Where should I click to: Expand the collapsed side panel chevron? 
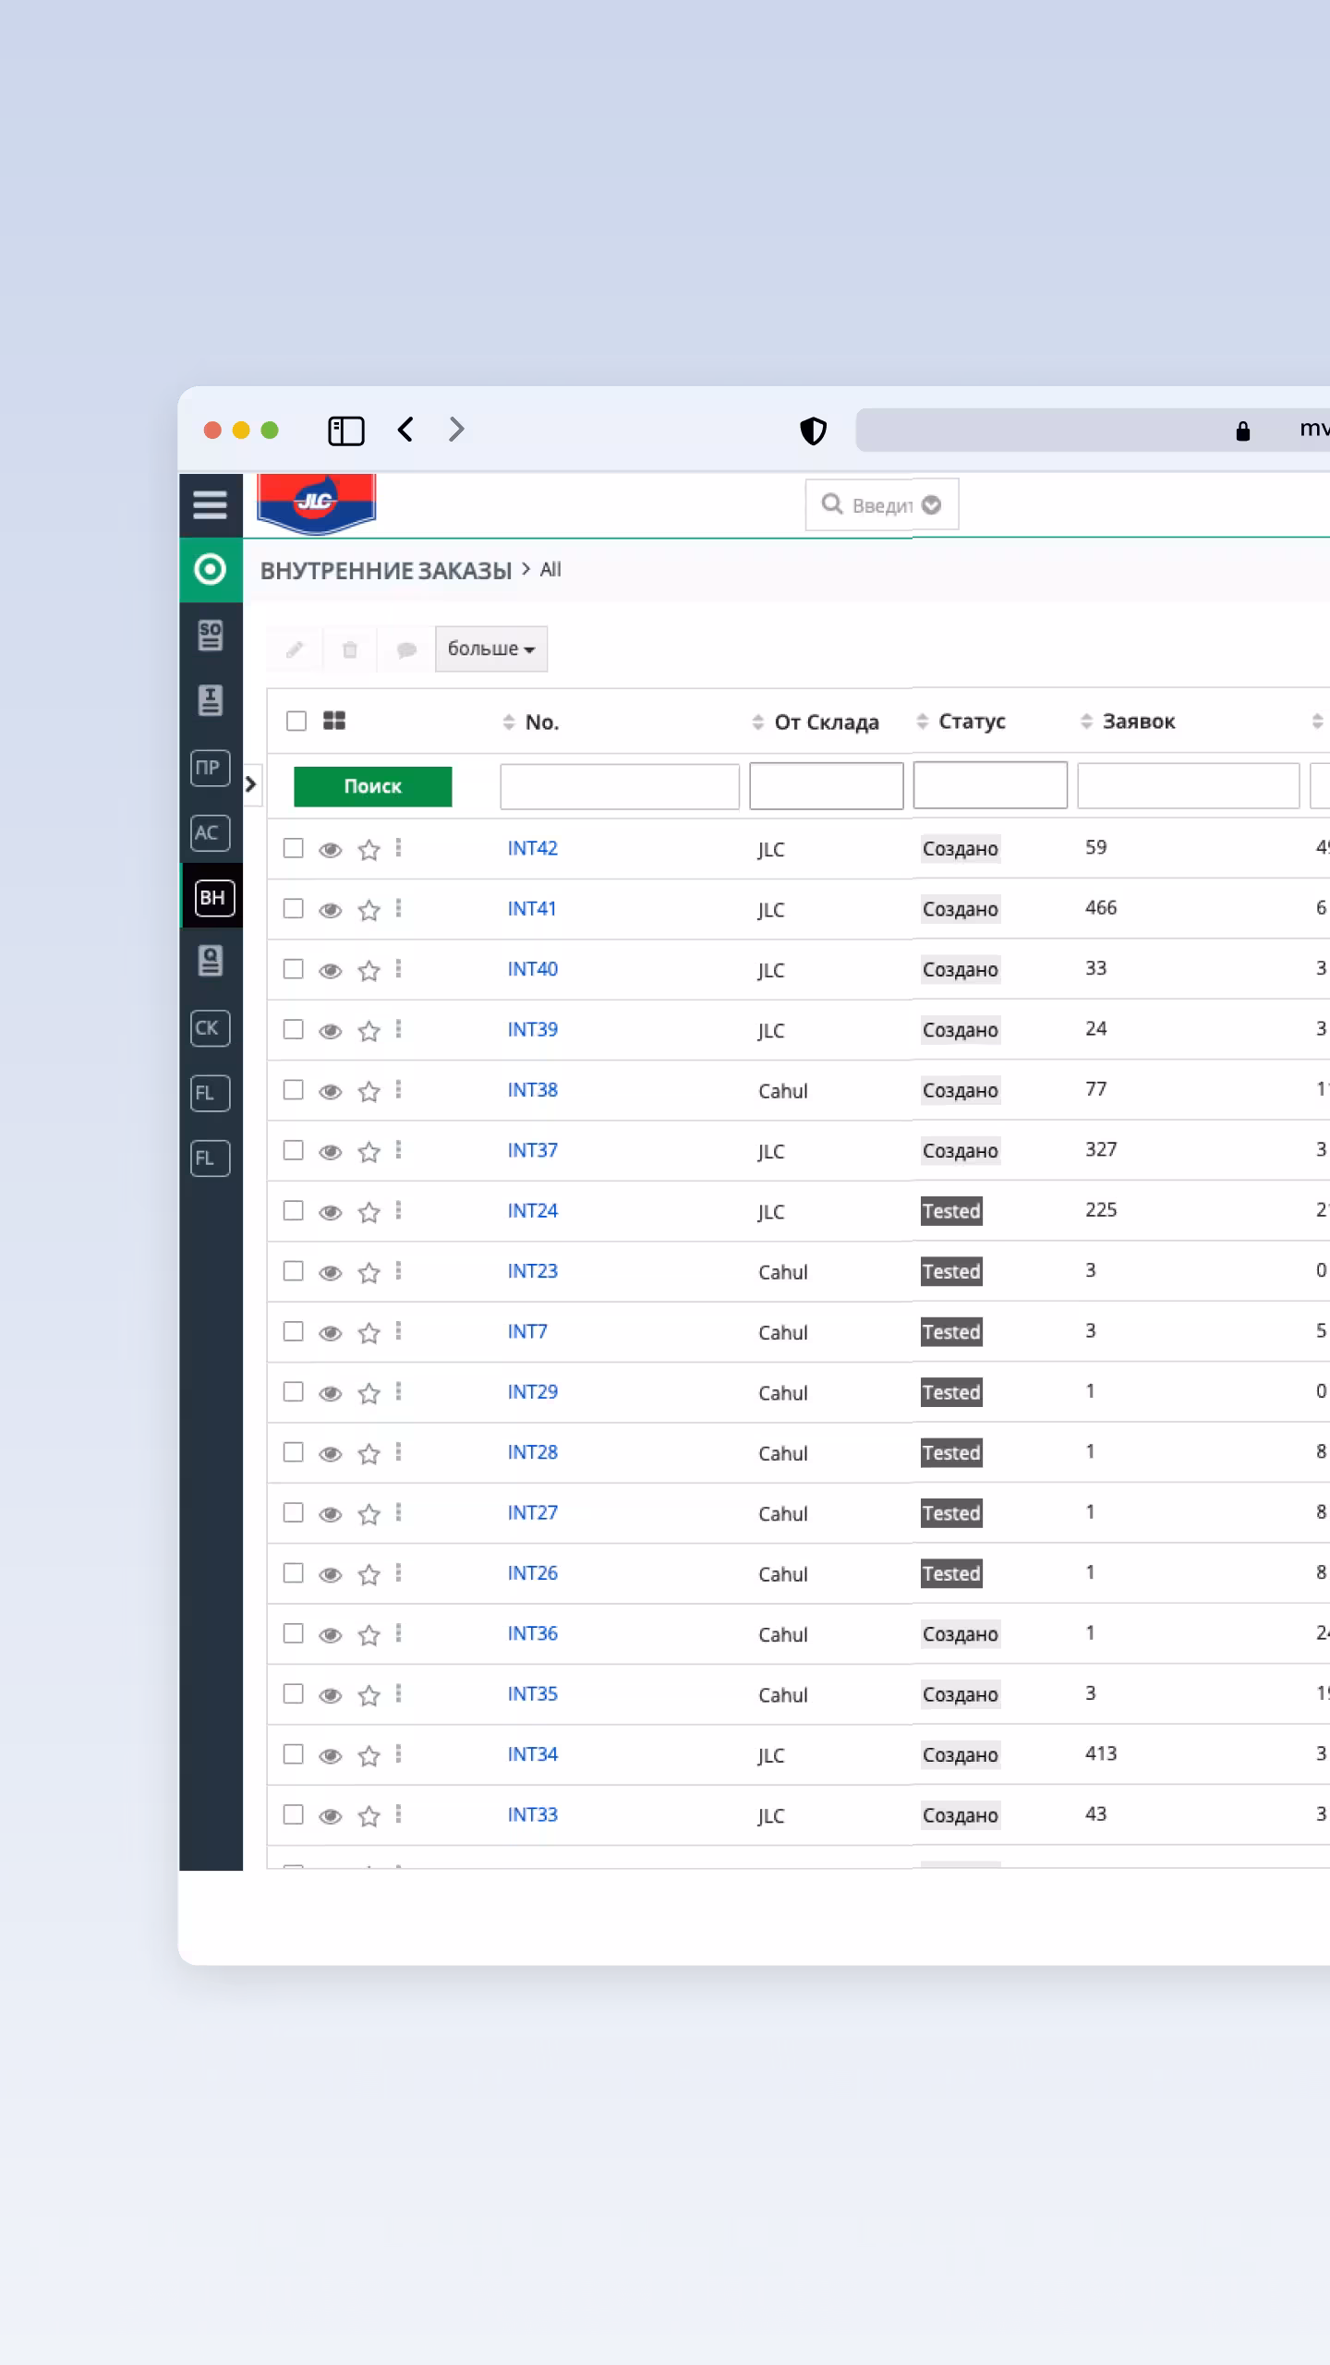(x=250, y=784)
